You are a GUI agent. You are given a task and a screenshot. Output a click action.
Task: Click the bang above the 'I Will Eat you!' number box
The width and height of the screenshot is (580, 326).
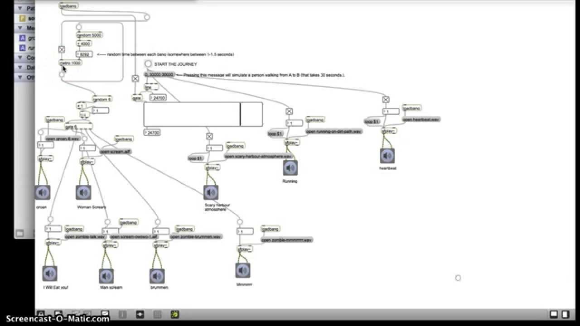point(50,220)
